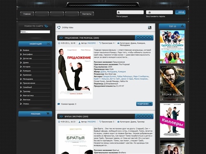206x154 pixels.
Task: Open MASSIMO author link in Братья post
Action: point(91,122)
